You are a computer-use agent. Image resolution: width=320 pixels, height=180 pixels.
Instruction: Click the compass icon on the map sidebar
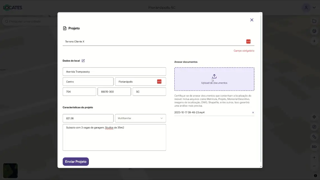click(x=314, y=127)
